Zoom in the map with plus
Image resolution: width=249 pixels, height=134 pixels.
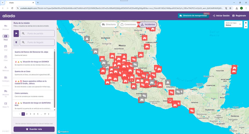[246, 23]
